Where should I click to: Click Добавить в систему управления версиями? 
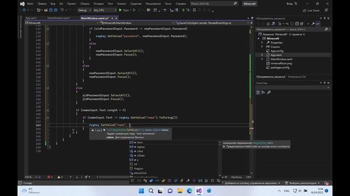(252, 183)
